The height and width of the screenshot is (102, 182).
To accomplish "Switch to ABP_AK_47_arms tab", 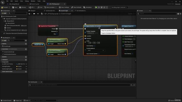I will pos(34,4).
